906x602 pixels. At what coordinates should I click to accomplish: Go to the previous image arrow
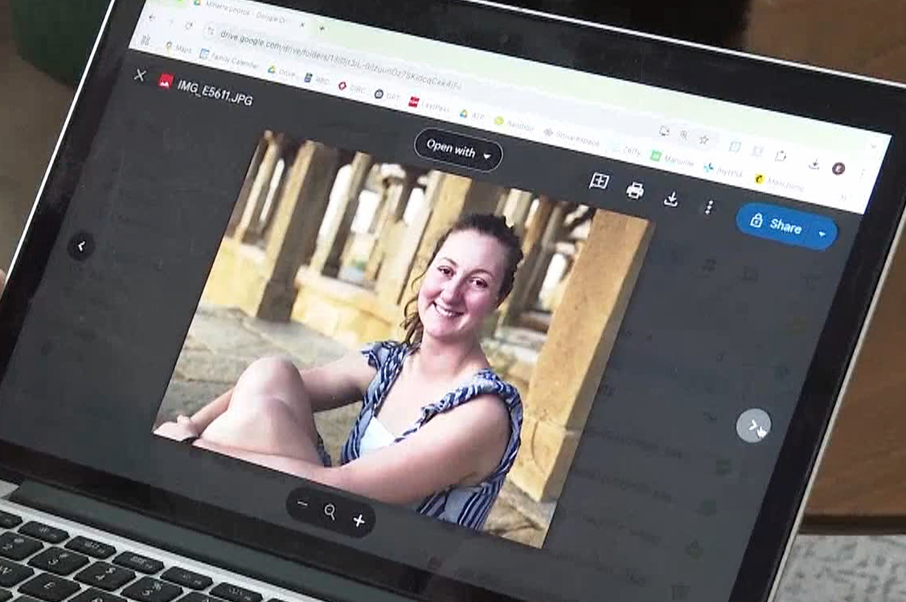[x=80, y=245]
